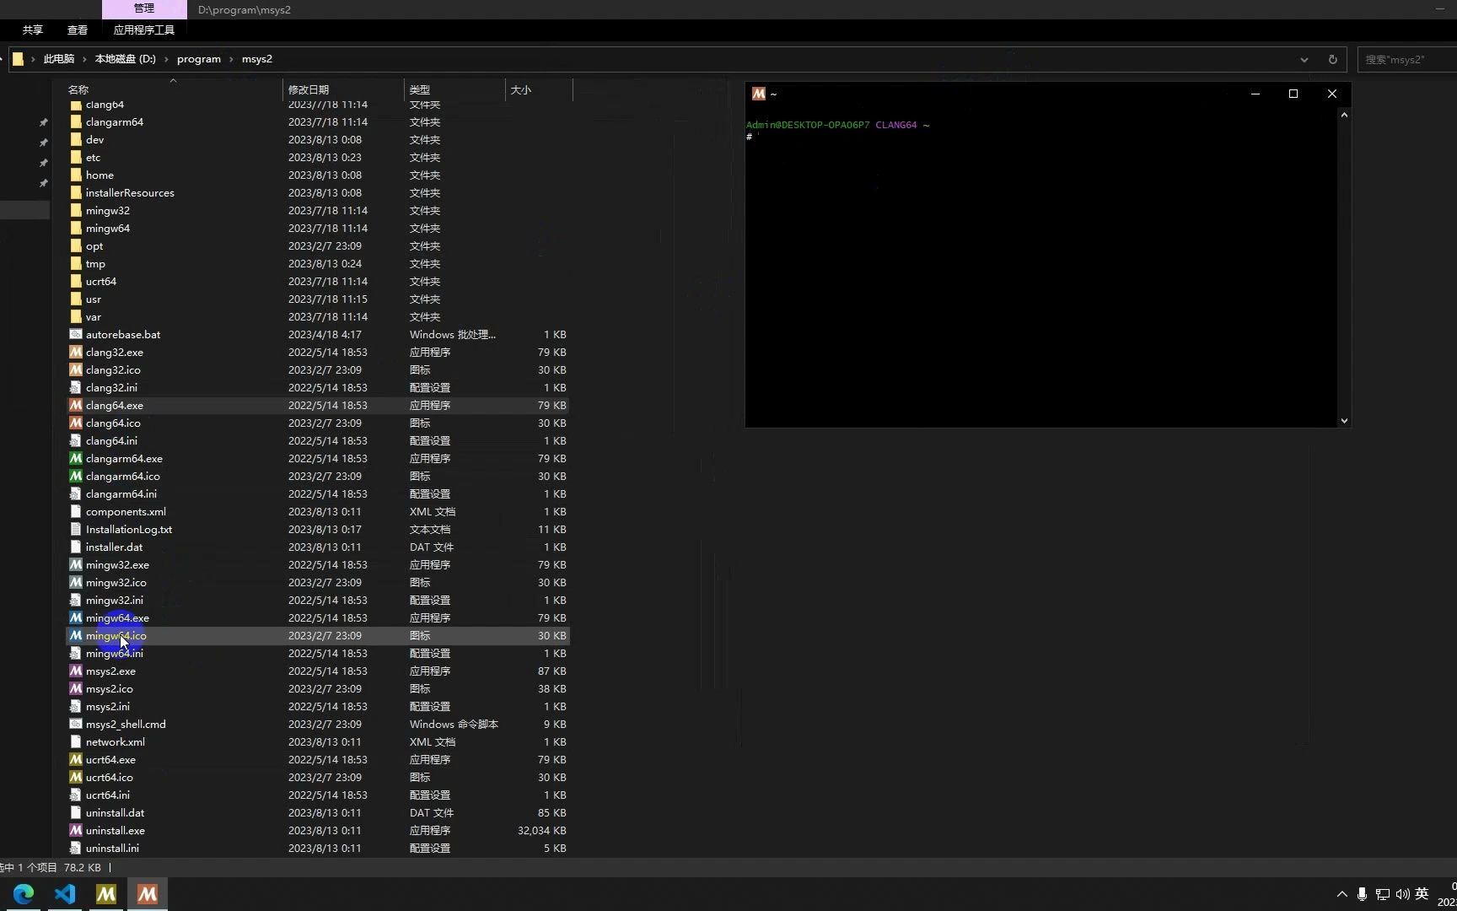Select the ucrt64.ini file row

click(x=317, y=795)
